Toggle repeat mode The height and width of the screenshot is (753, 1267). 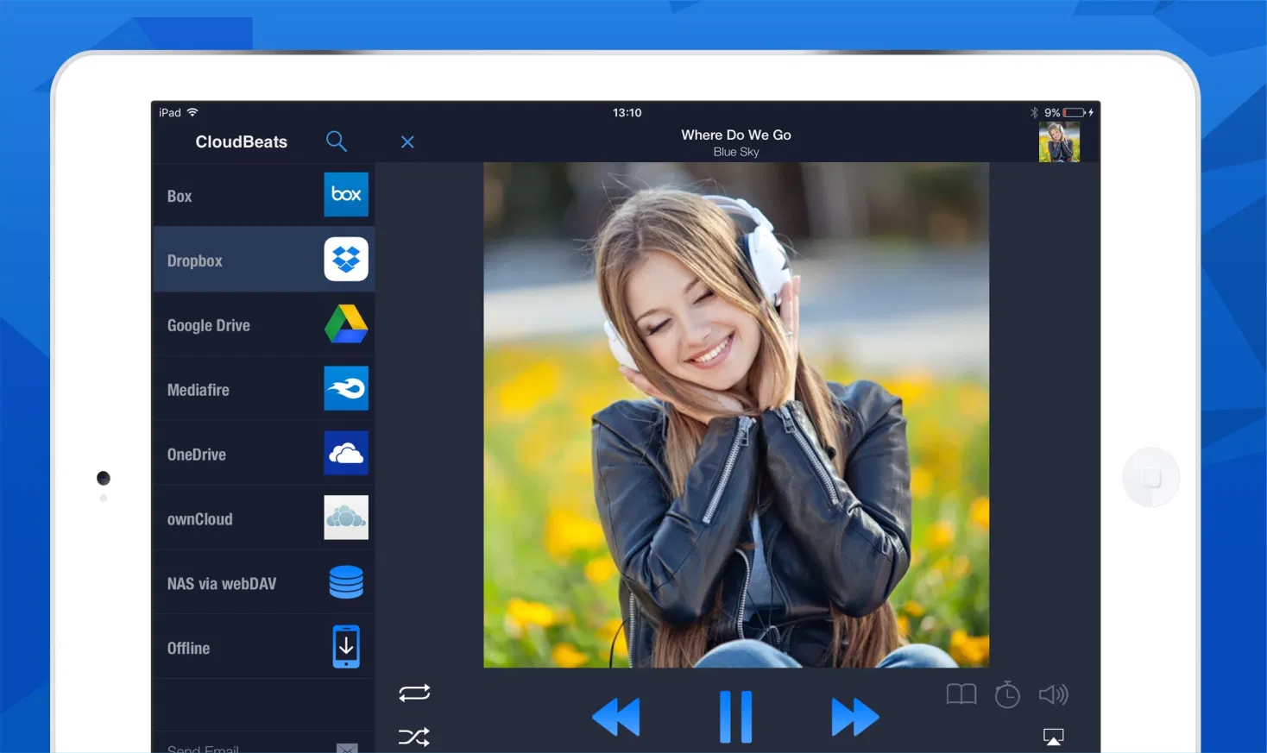click(414, 693)
